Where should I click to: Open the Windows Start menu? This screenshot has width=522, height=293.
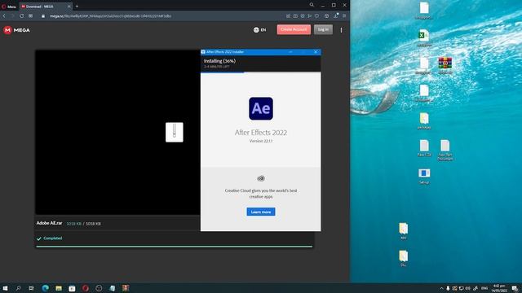coord(5,288)
